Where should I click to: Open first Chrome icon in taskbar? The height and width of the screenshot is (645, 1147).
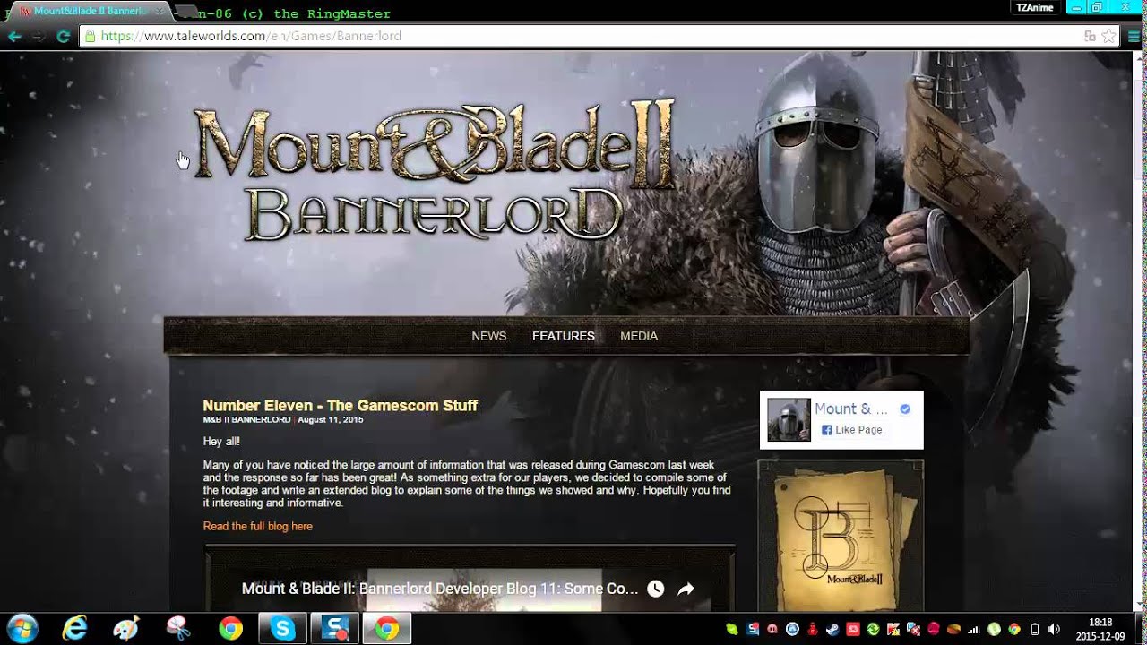(230, 629)
